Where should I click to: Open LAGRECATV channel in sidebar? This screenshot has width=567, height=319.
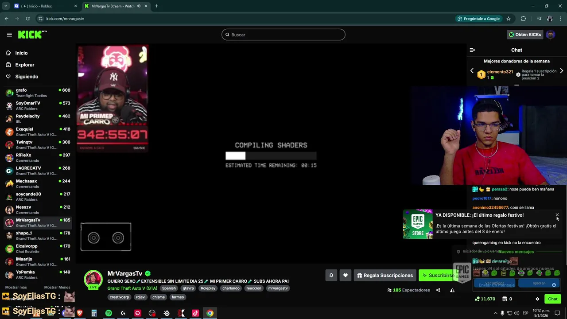(38, 171)
